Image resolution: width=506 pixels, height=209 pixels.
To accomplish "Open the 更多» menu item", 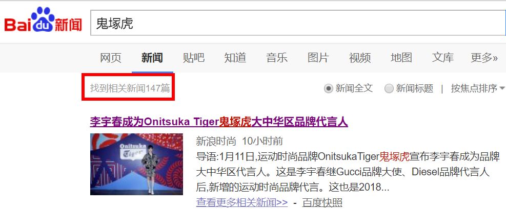I will point(484,58).
